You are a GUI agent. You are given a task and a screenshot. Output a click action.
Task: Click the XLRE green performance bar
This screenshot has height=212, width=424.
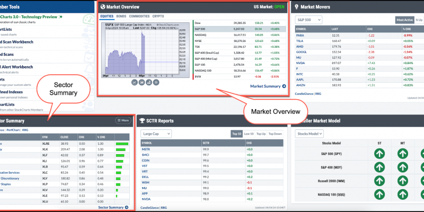(x=122, y=144)
